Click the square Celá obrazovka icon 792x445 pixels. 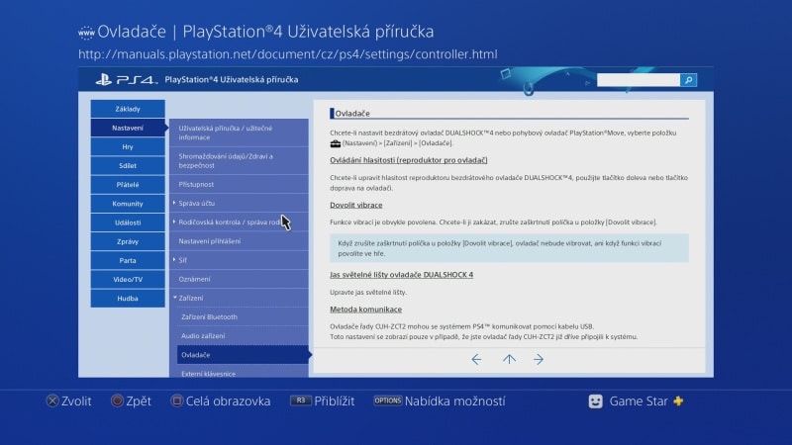pos(176,401)
